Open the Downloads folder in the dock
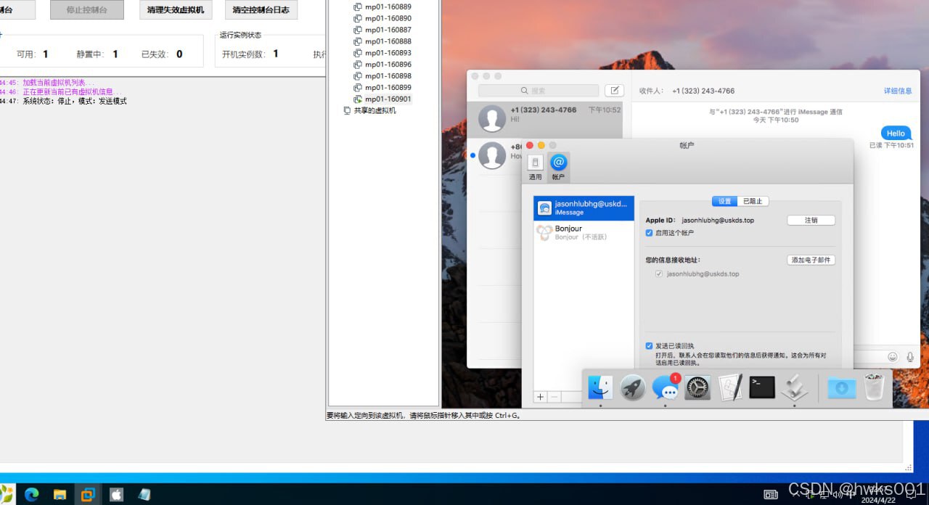The width and height of the screenshot is (929, 505). point(842,388)
